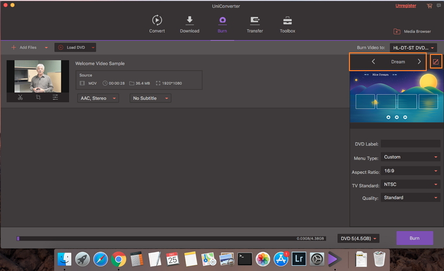Open the Quality Standard dropdown
Image resolution: width=444 pixels, height=271 pixels.
tap(410, 198)
